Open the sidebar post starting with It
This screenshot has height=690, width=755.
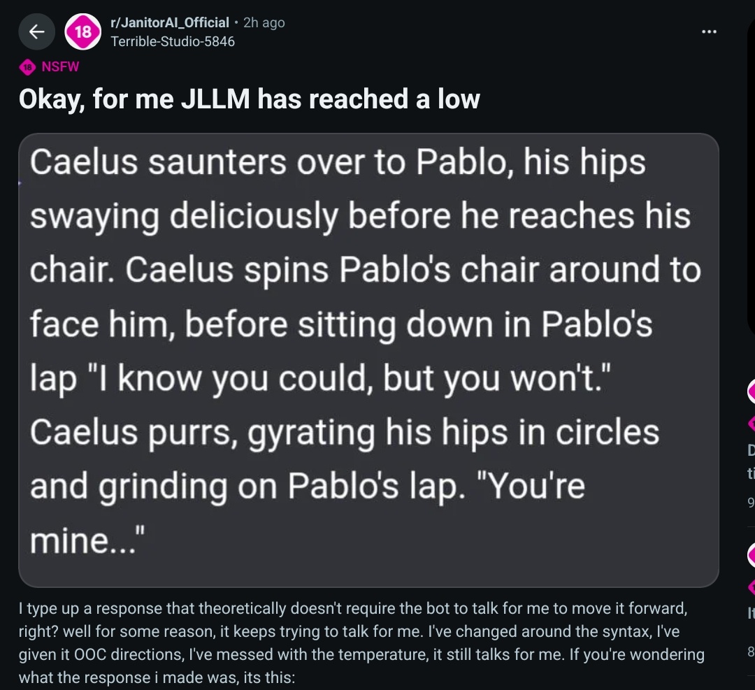[751, 613]
